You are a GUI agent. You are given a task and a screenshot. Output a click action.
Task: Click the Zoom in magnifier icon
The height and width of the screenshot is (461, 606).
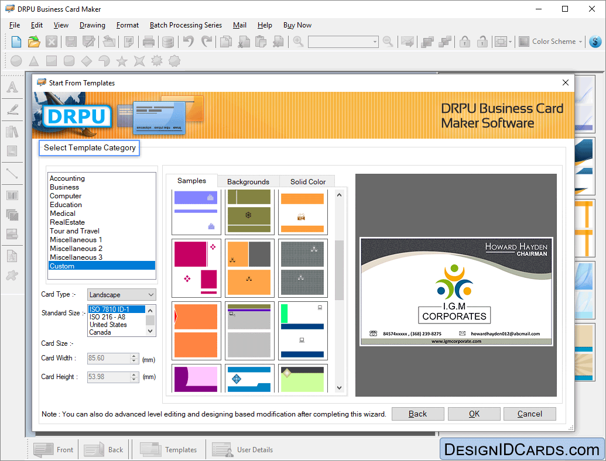pos(298,42)
